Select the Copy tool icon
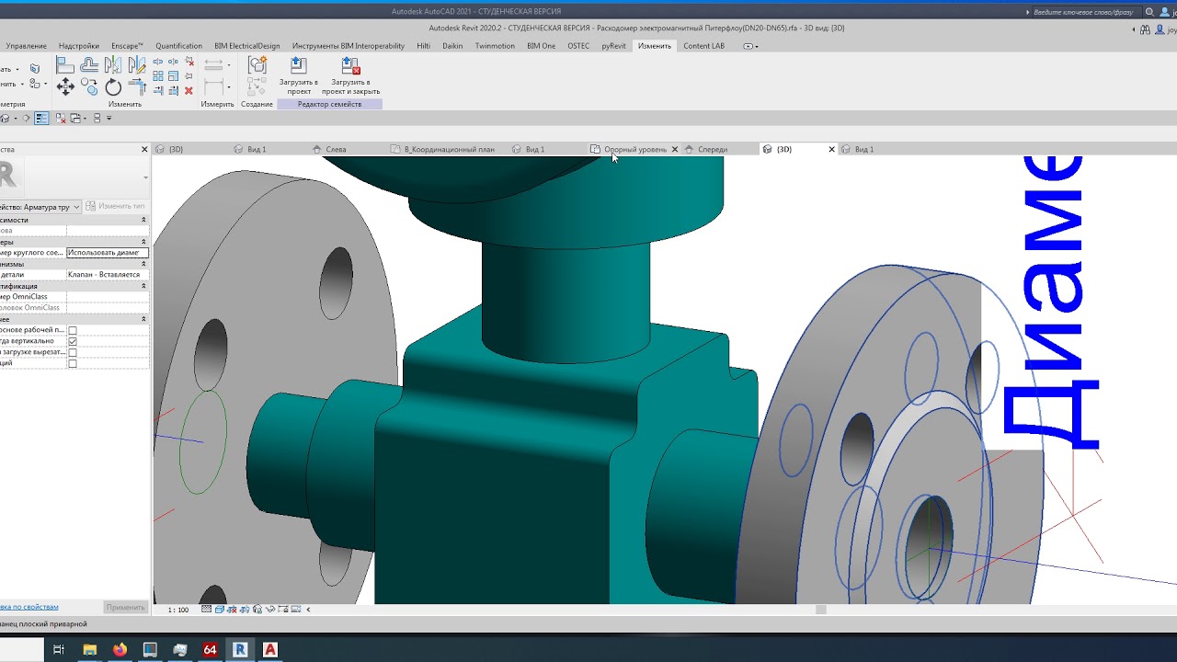 pos(89,86)
